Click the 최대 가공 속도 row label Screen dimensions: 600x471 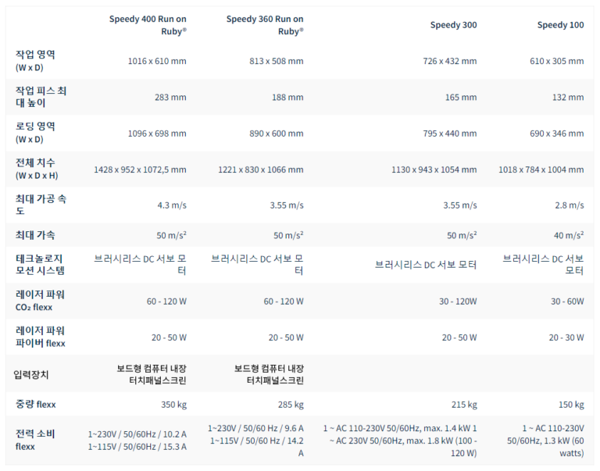41,205
